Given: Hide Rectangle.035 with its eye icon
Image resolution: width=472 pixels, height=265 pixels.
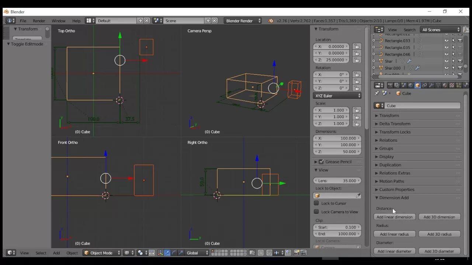Looking at the screenshot, I should click(x=447, y=47).
